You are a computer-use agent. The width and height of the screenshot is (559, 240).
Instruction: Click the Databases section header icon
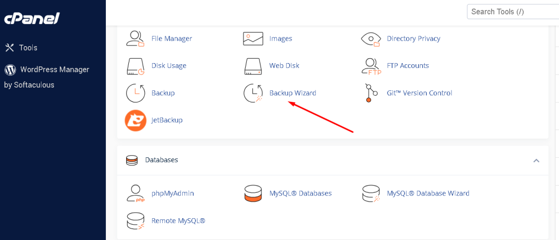[x=132, y=161]
